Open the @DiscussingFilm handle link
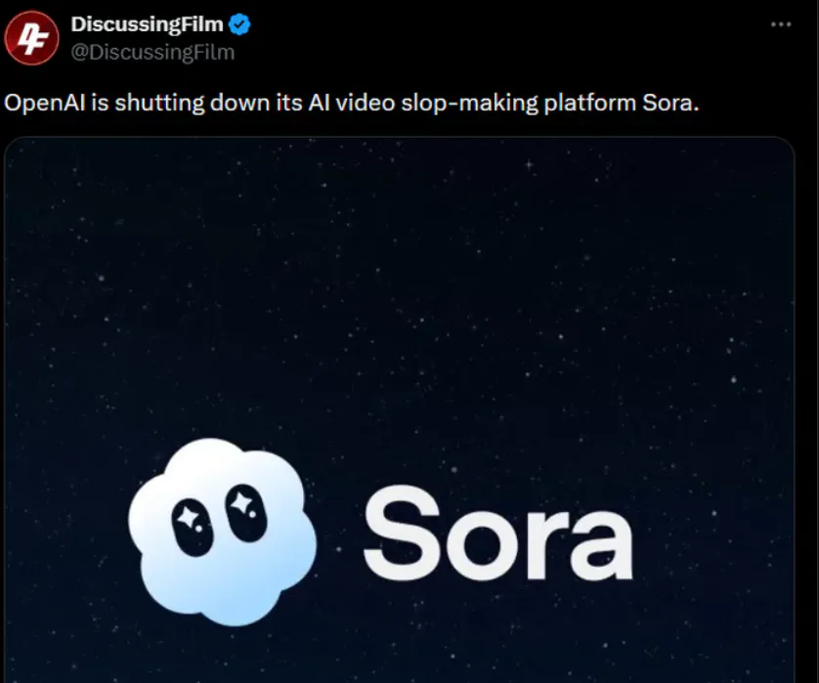This screenshot has height=683, width=819. [x=152, y=52]
